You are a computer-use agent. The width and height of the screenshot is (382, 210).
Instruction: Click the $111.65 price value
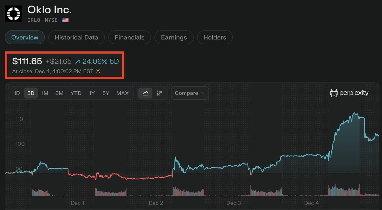pos(27,61)
